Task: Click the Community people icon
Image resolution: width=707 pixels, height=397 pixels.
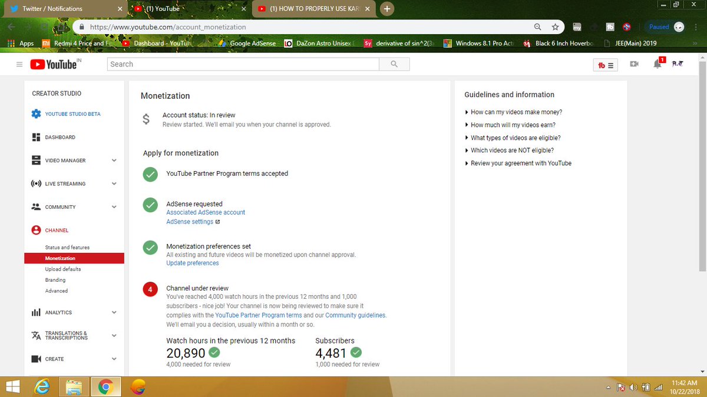Action: (36, 207)
